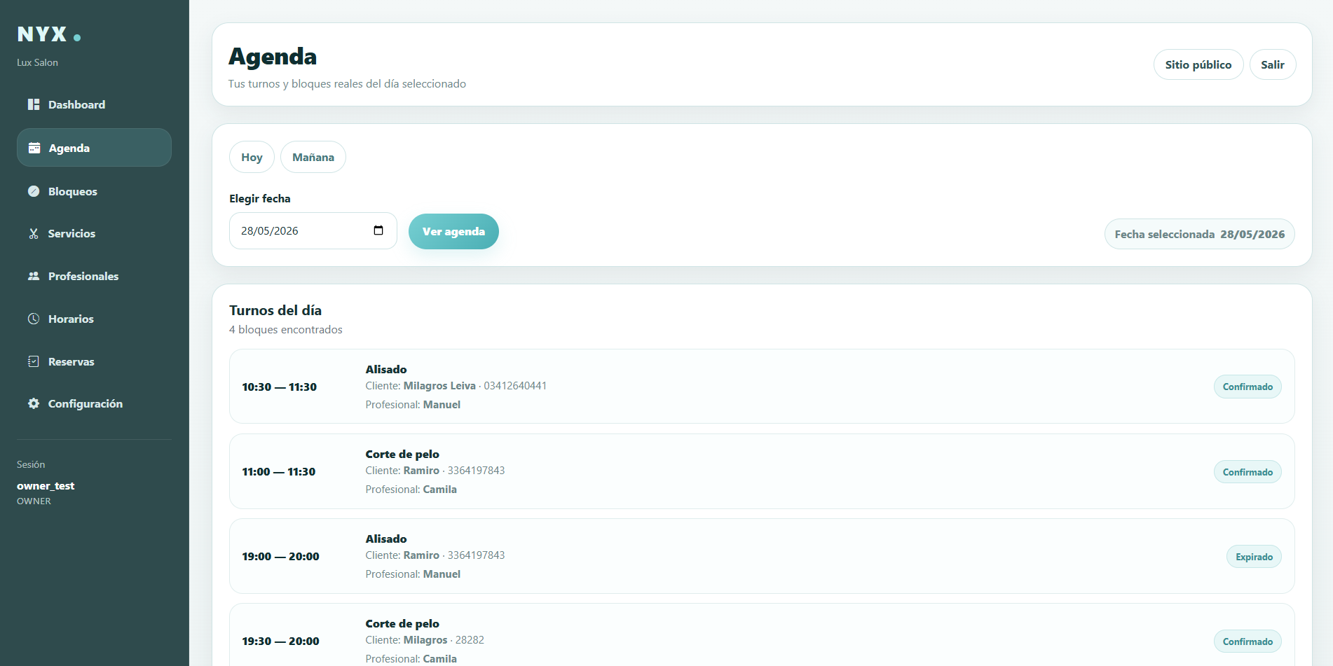Click the Configuración gear icon
This screenshot has width=1333, height=666.
tap(34, 403)
